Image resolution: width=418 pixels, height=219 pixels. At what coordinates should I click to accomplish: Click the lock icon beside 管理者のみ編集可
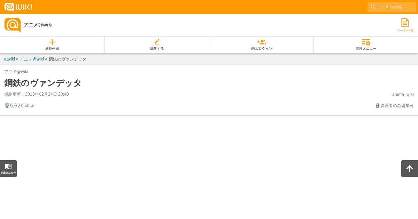point(378,105)
